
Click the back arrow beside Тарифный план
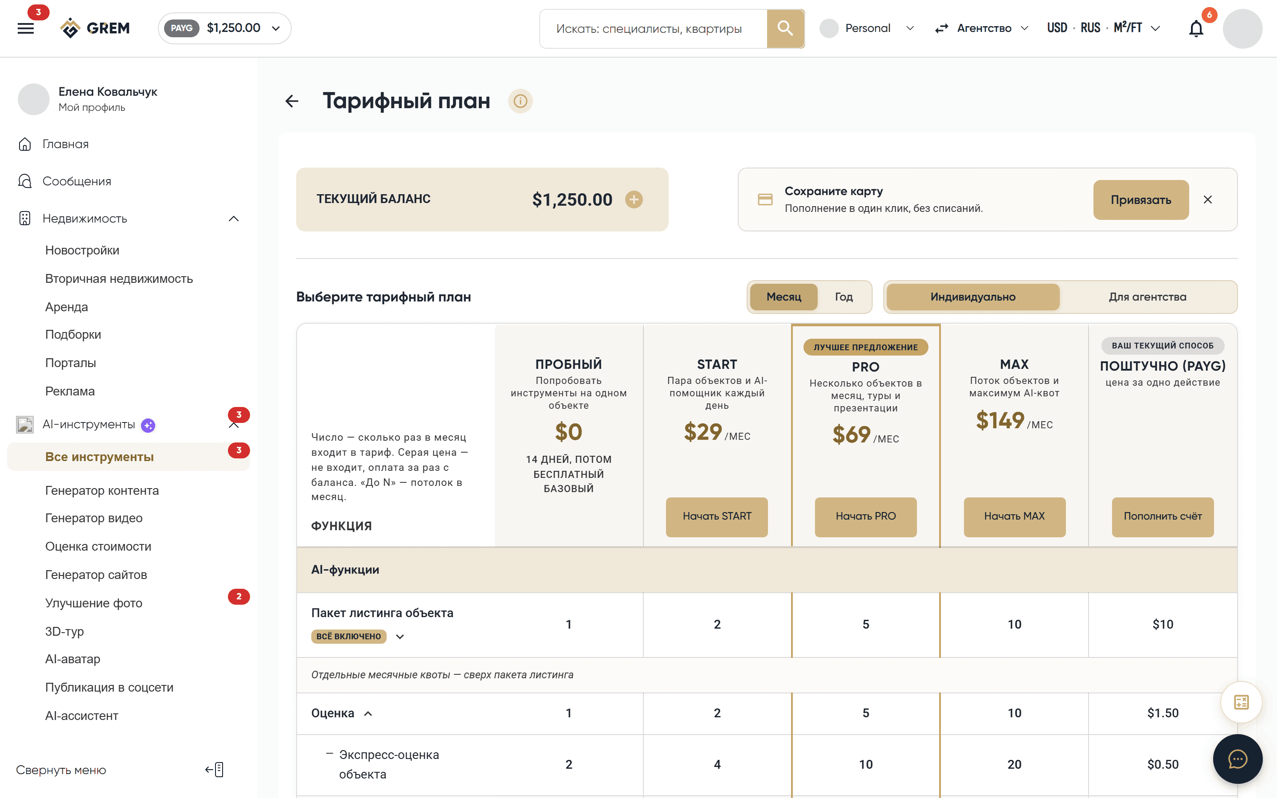[292, 101]
